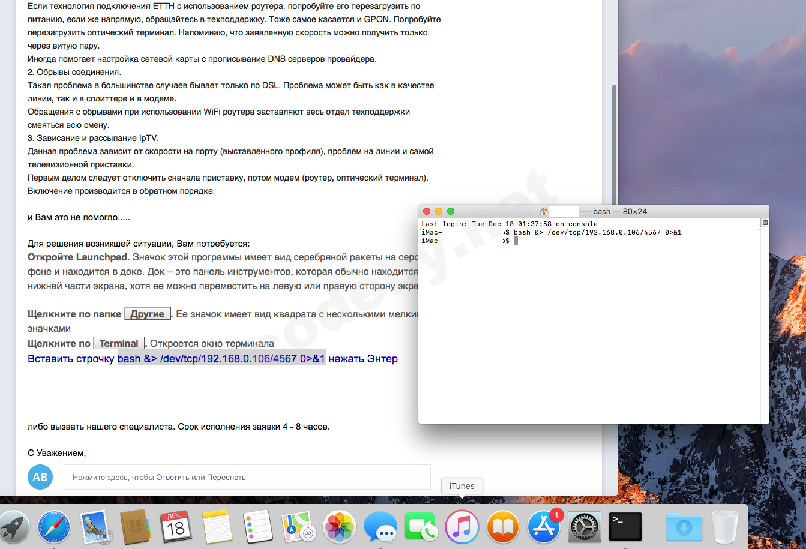806x549 pixels.
Task: Click the AB avatar beside reply box
Action: pyautogui.click(x=40, y=477)
